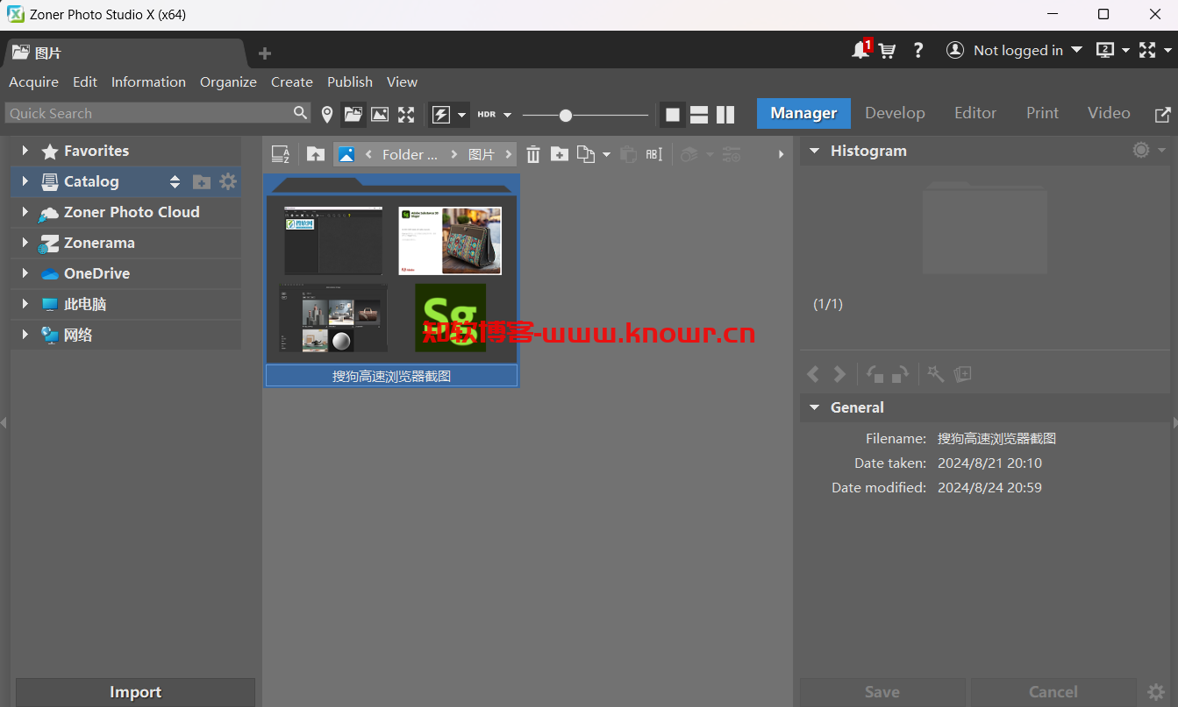Click the quick edit lightning icon
The image size is (1178, 707).
click(441, 114)
